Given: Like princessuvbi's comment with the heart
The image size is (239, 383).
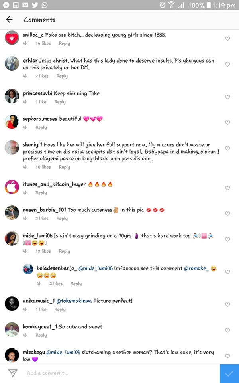Looking at the screenshot, I should [x=227, y=97].
